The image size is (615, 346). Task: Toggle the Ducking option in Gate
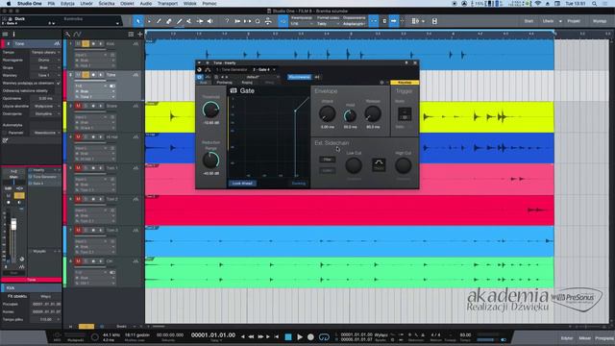click(299, 184)
